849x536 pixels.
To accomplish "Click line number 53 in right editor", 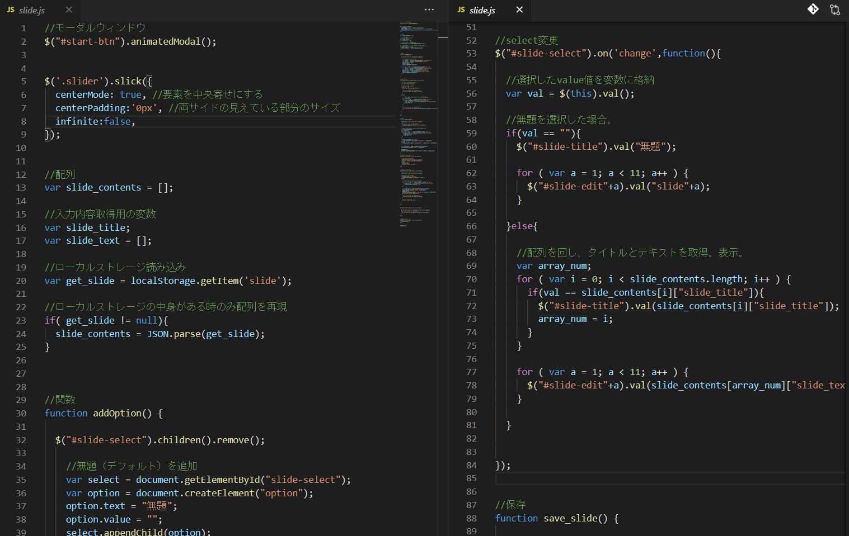I will (471, 54).
